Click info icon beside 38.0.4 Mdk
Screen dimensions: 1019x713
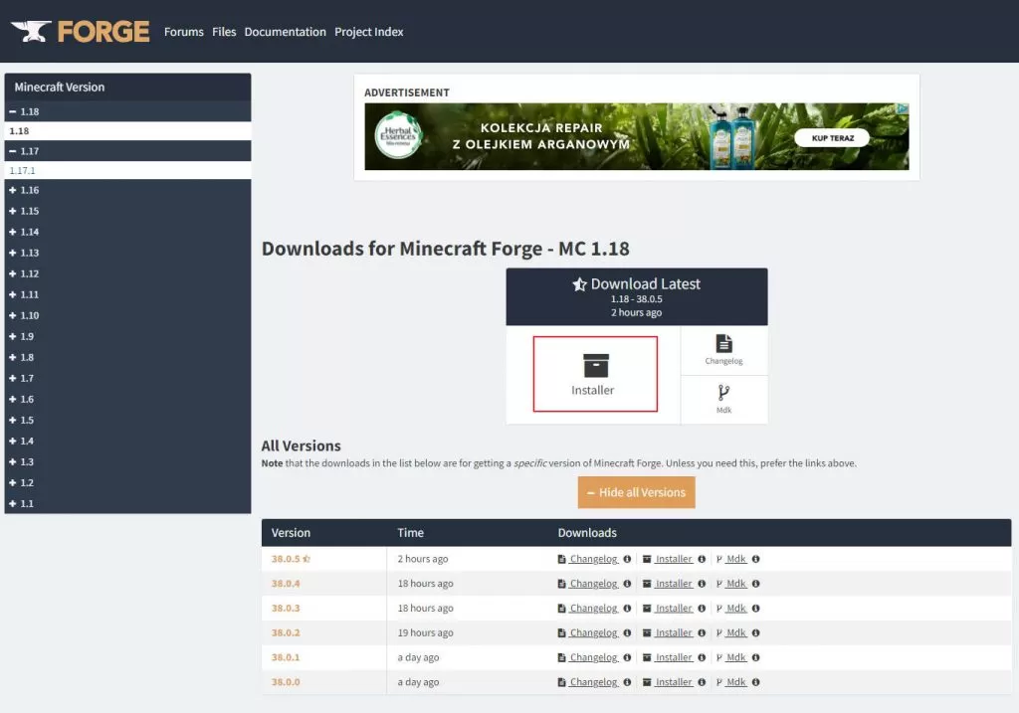pos(756,583)
